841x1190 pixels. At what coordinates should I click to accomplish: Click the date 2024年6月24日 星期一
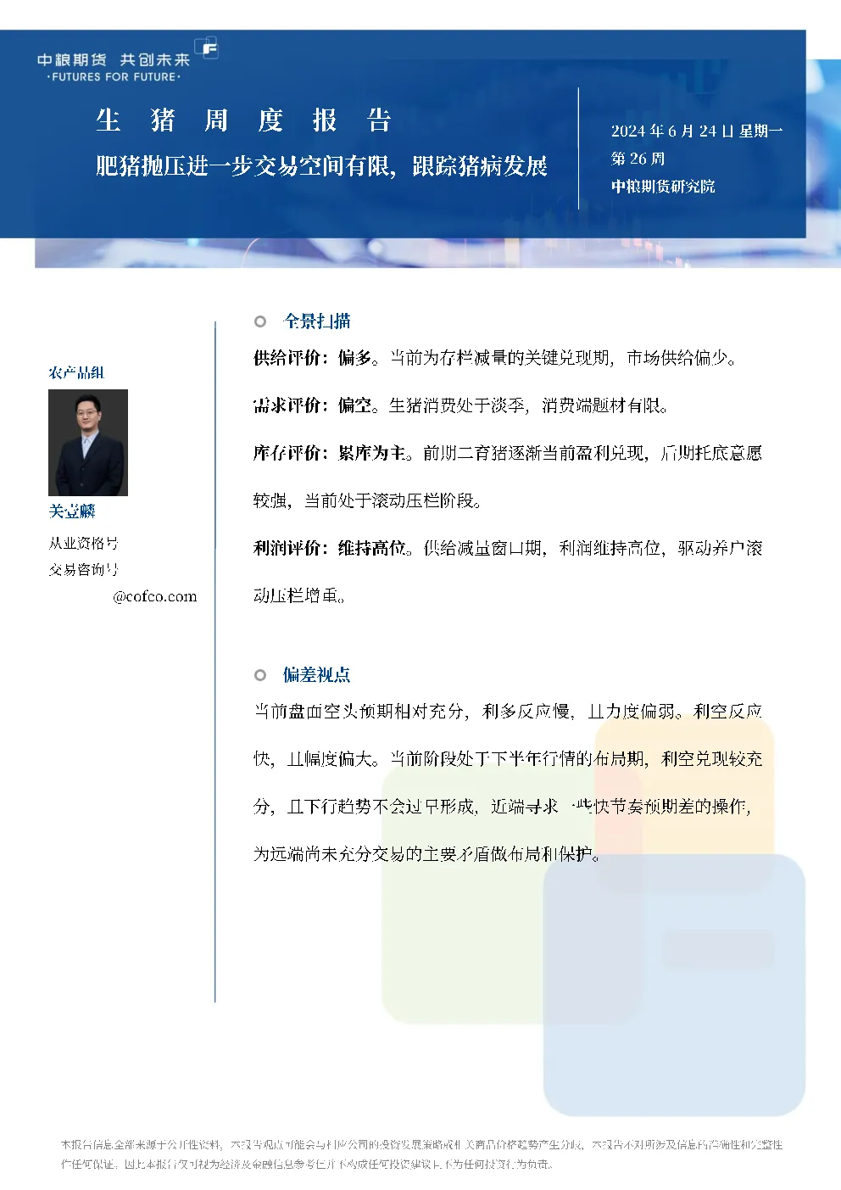(697, 131)
